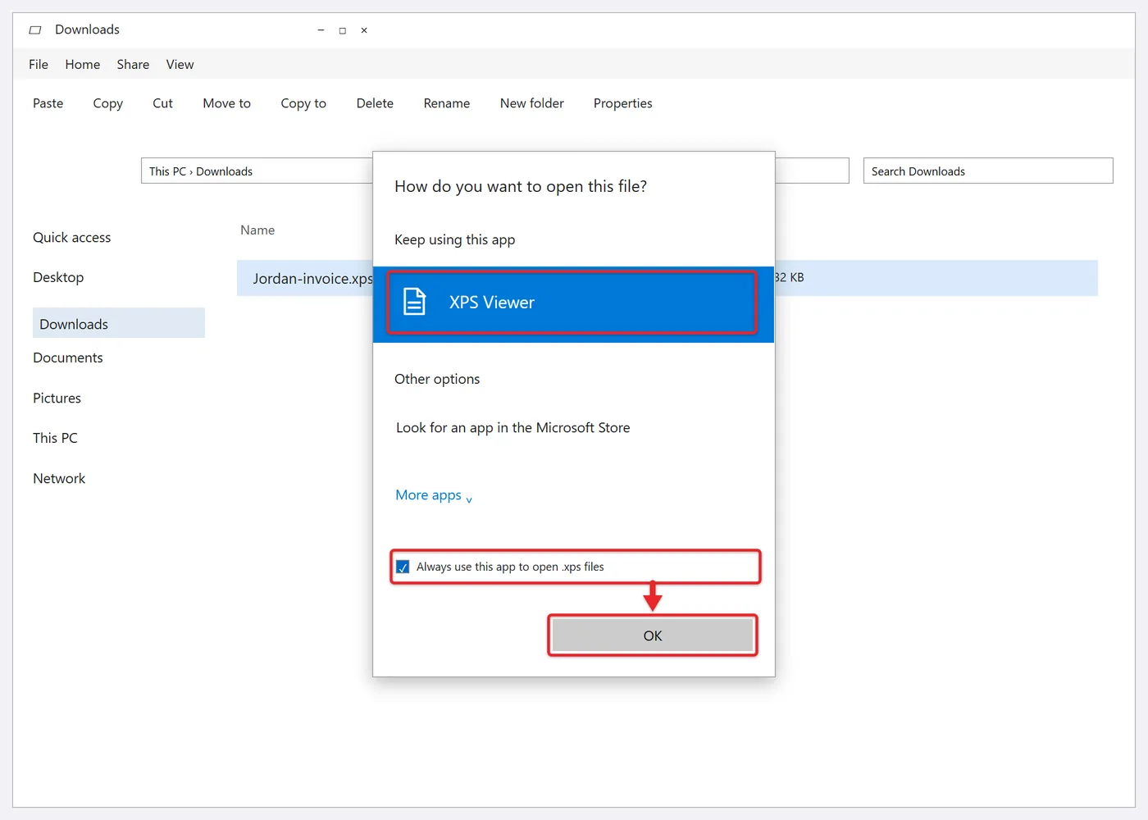Open the File menu
Image resolution: width=1148 pixels, height=820 pixels.
tap(39, 64)
